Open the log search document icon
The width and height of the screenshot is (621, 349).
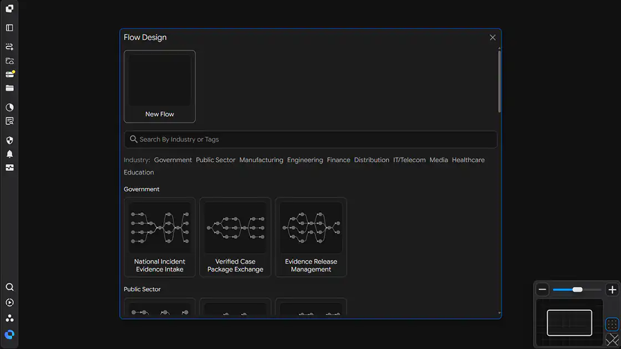9,121
